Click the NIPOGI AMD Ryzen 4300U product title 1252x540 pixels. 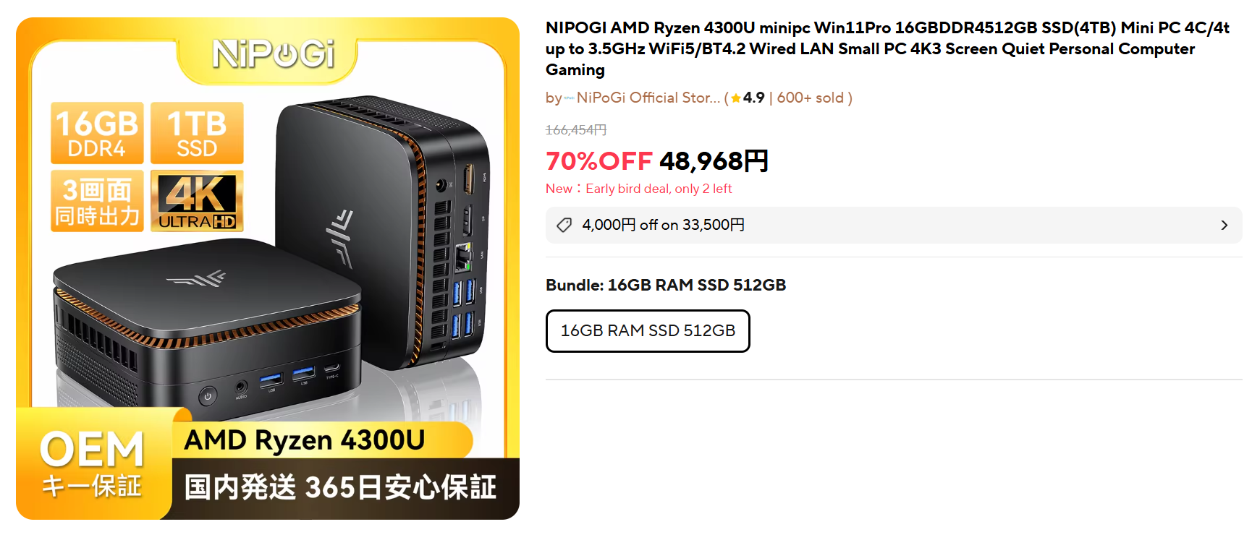[x=888, y=48]
